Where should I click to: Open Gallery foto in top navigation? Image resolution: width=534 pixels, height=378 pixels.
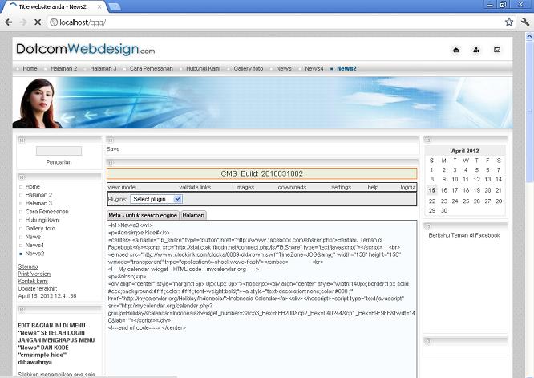click(249, 68)
